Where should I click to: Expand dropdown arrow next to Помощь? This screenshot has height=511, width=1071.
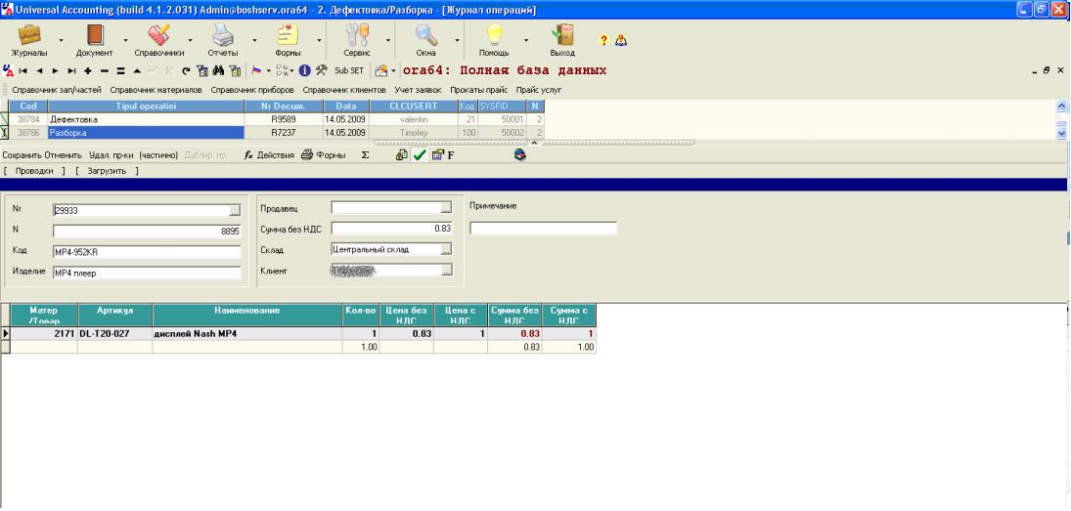[x=525, y=40]
